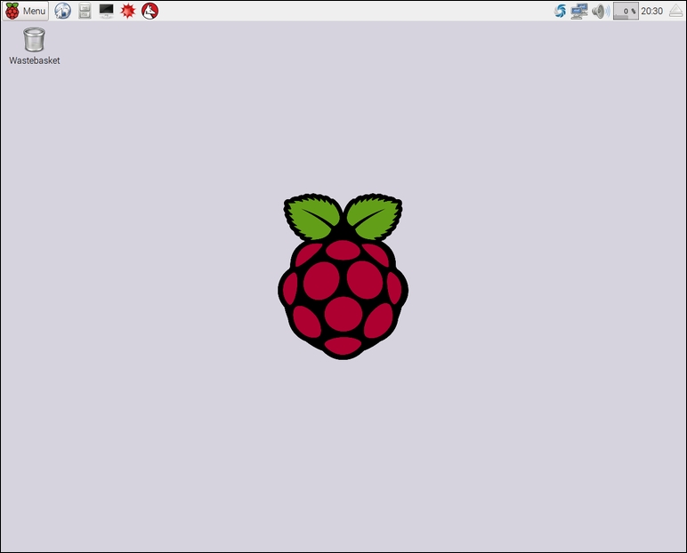Open the Raspberry Pi Menu button

tap(26, 11)
